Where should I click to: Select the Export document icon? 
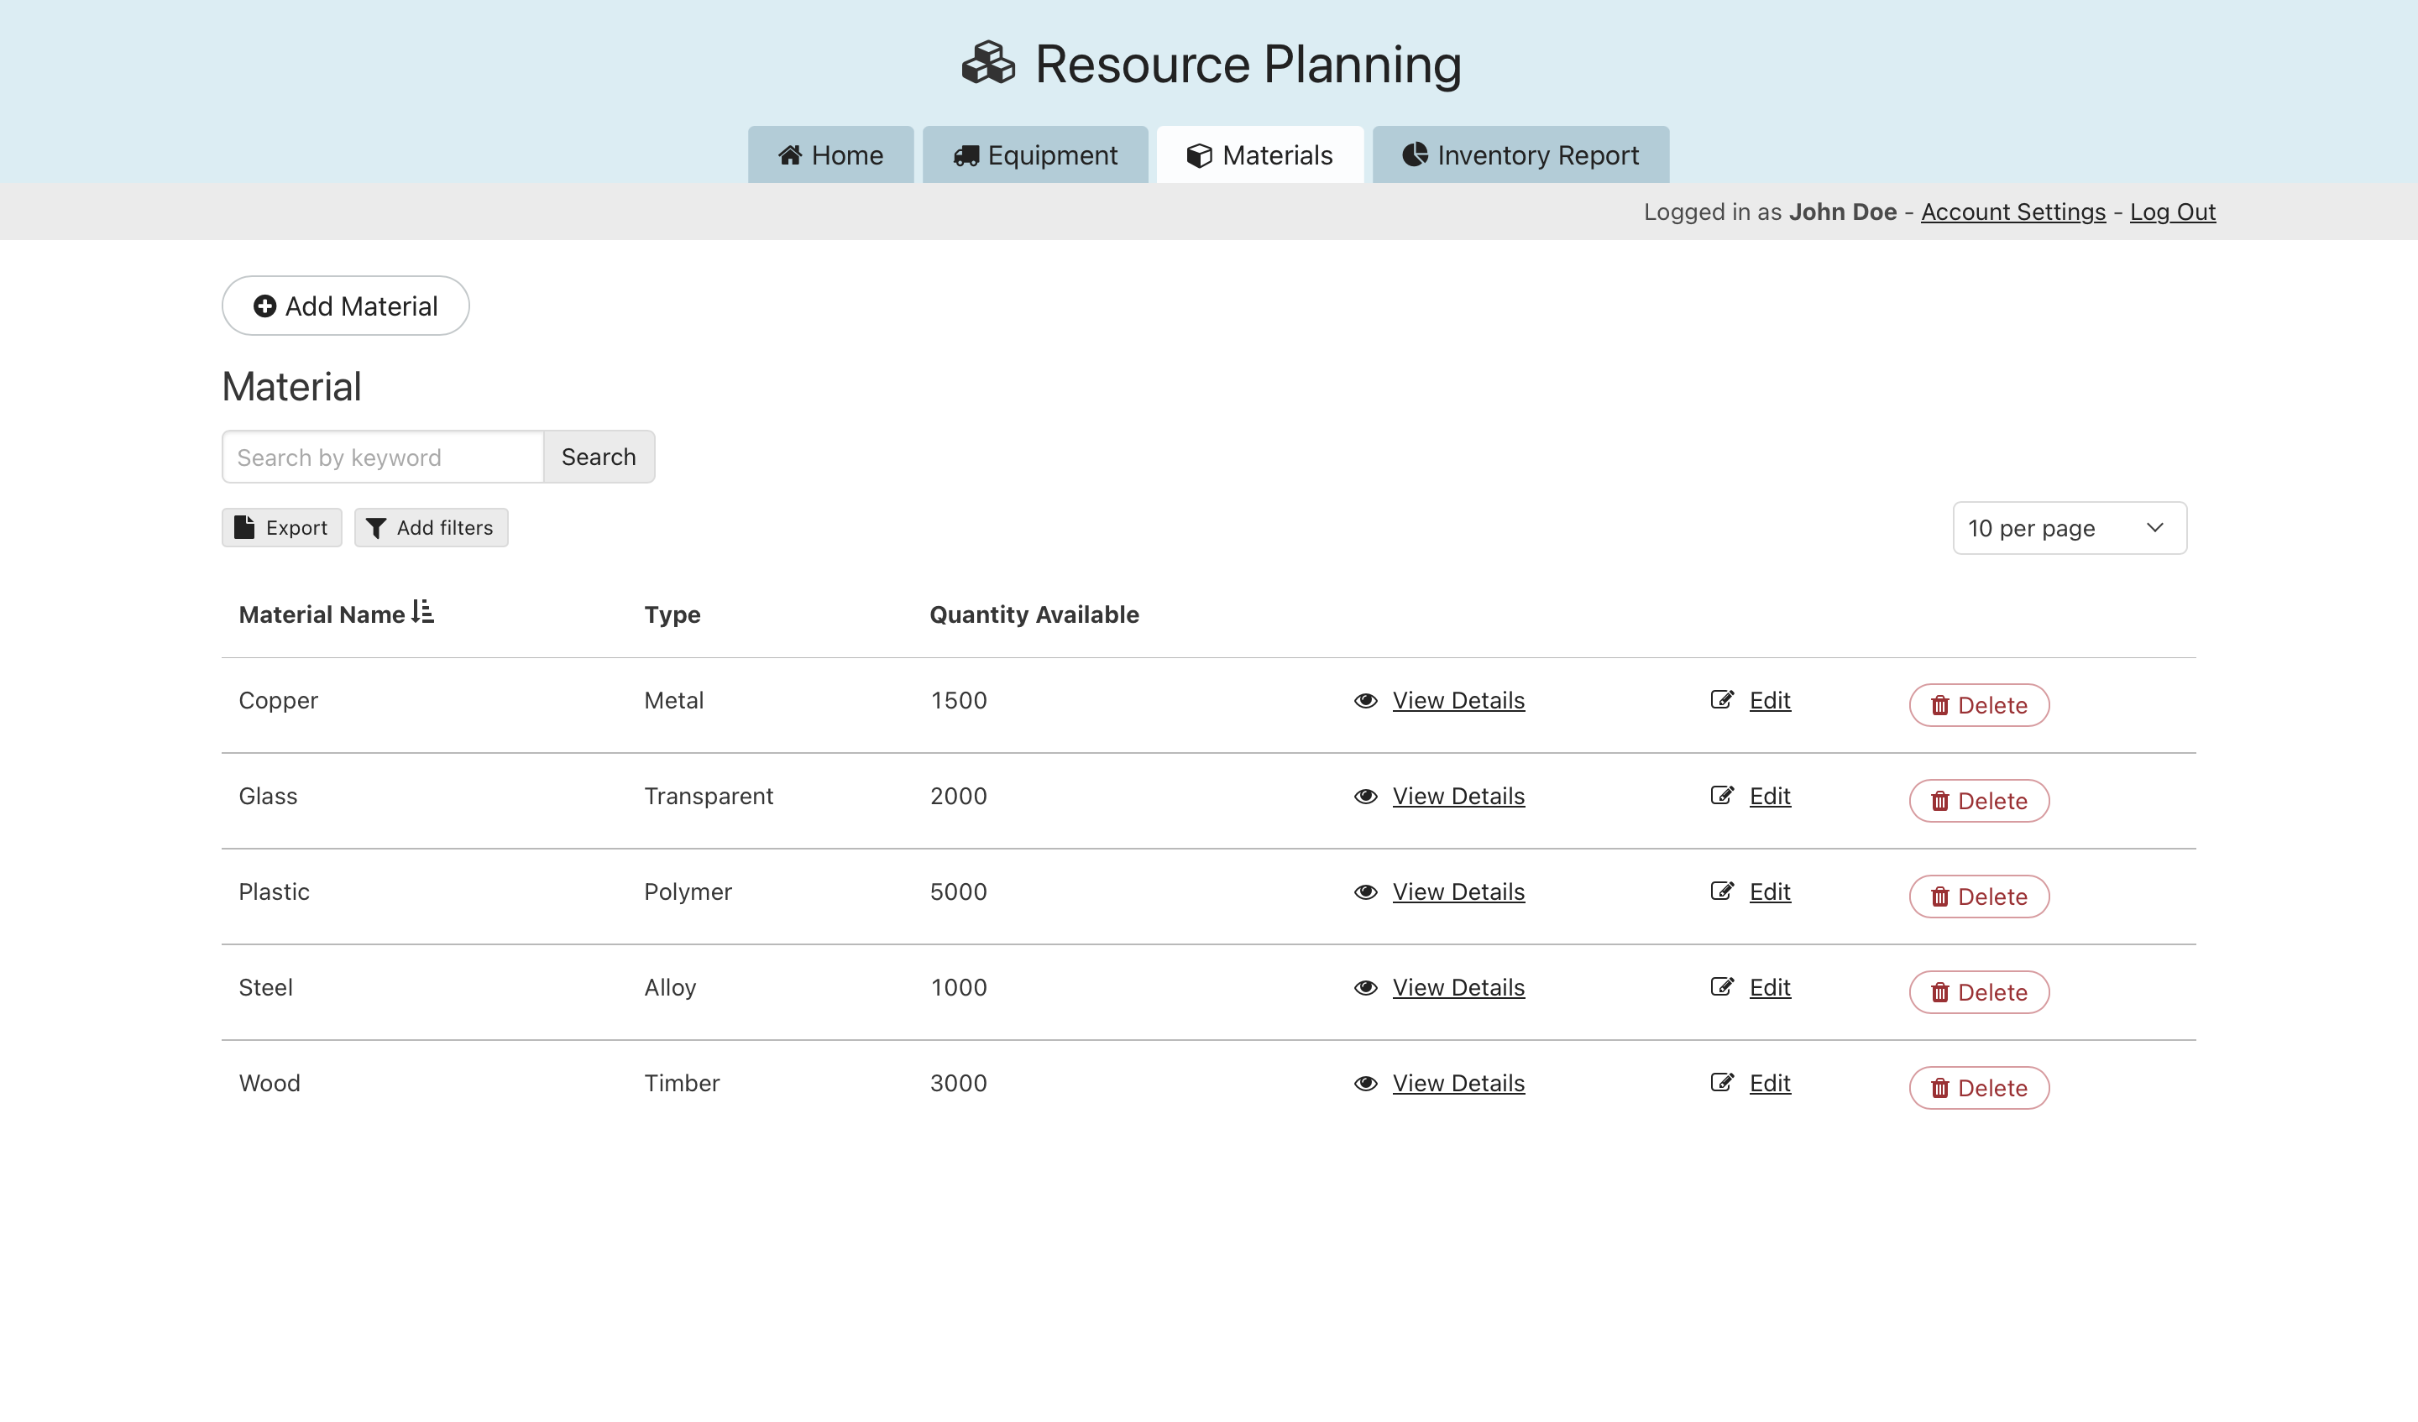point(246,527)
